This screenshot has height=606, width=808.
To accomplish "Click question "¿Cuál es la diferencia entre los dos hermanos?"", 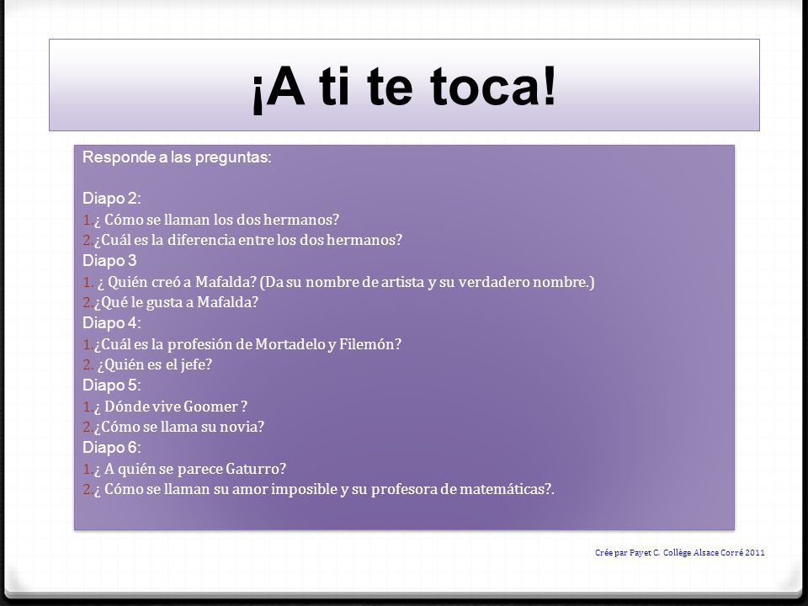I will (247, 240).
